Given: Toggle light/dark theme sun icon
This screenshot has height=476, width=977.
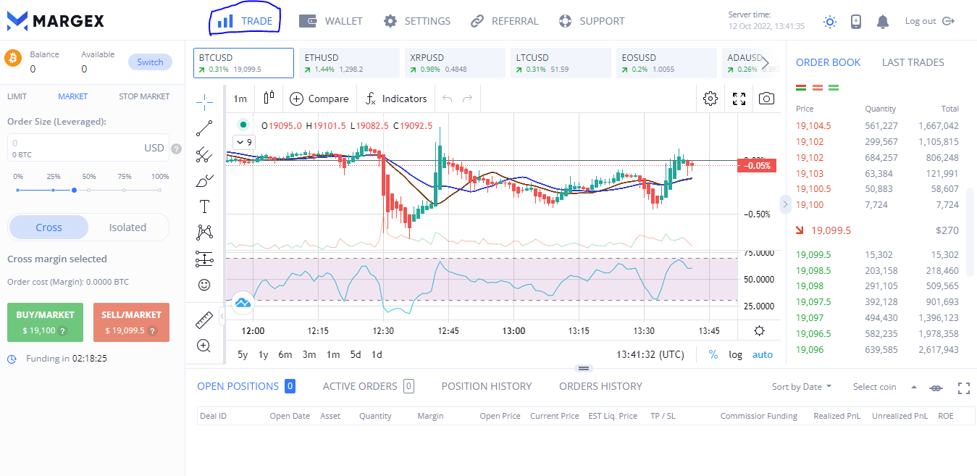Looking at the screenshot, I should click(x=830, y=22).
